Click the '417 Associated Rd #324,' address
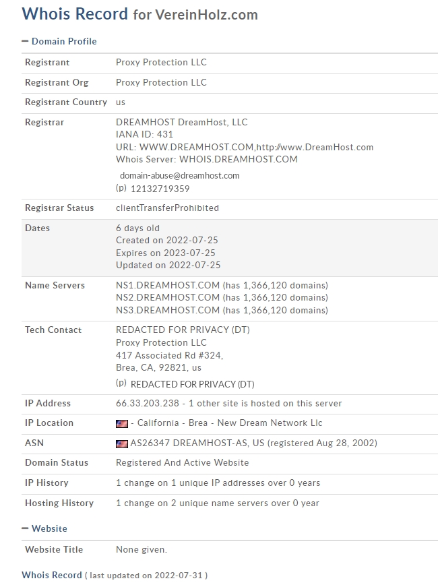This screenshot has height=587, width=438. click(x=169, y=355)
